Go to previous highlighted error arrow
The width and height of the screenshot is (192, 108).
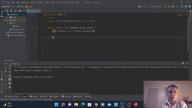pos(184,15)
